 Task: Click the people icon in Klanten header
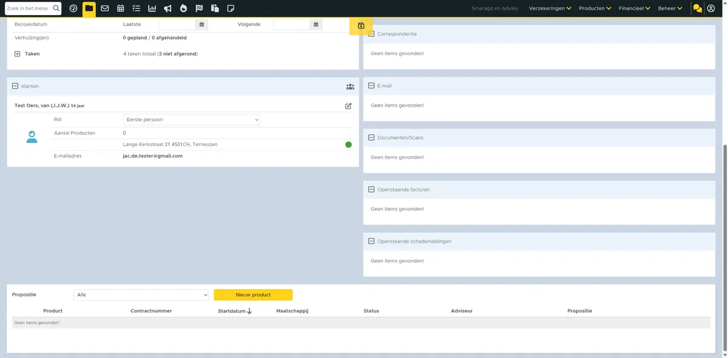coord(350,87)
